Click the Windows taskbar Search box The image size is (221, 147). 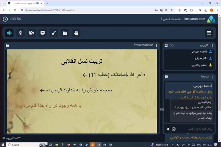pos(26,145)
